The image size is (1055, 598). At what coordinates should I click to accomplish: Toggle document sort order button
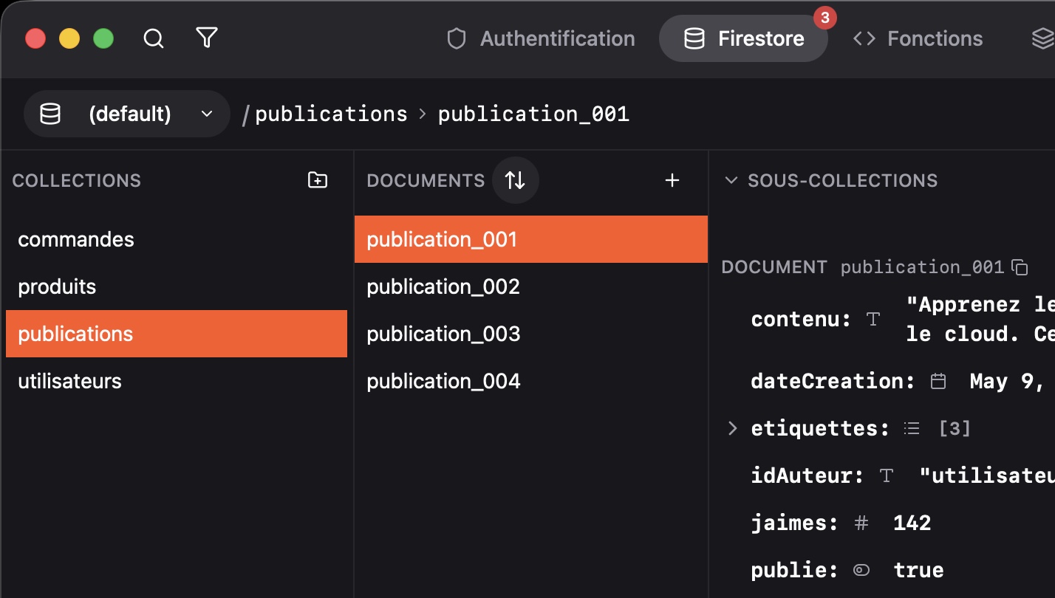click(516, 180)
